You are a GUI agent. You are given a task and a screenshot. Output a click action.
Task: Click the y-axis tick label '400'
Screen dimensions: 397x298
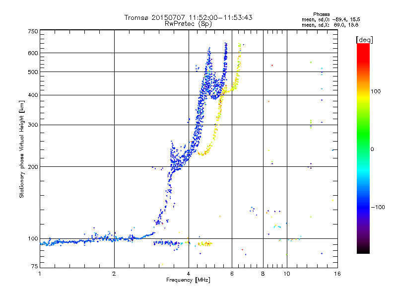point(33,95)
